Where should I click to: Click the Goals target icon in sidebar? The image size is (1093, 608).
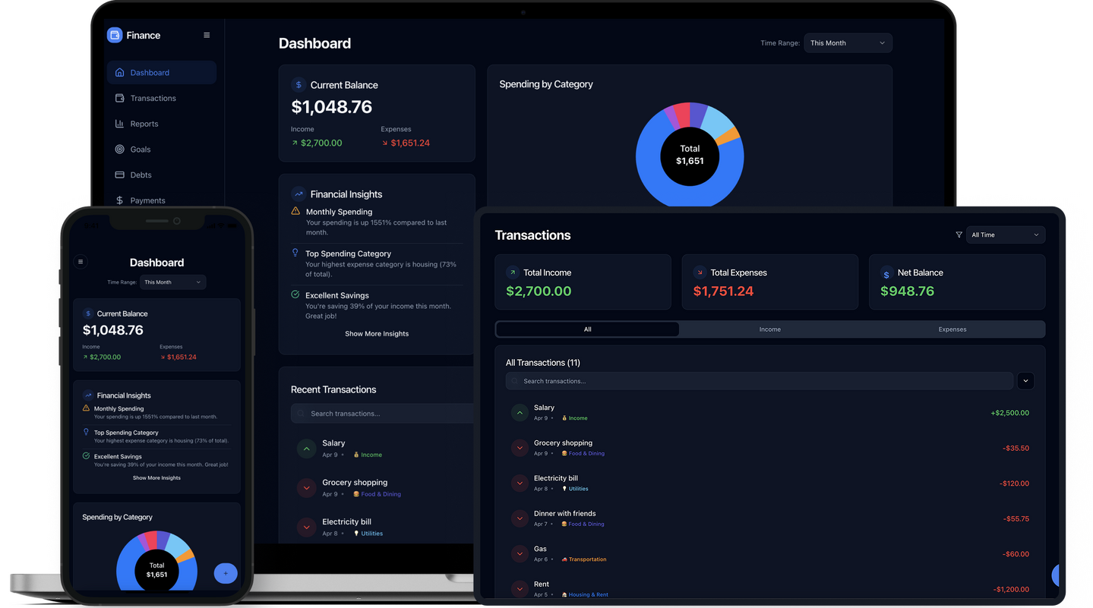[x=119, y=150]
